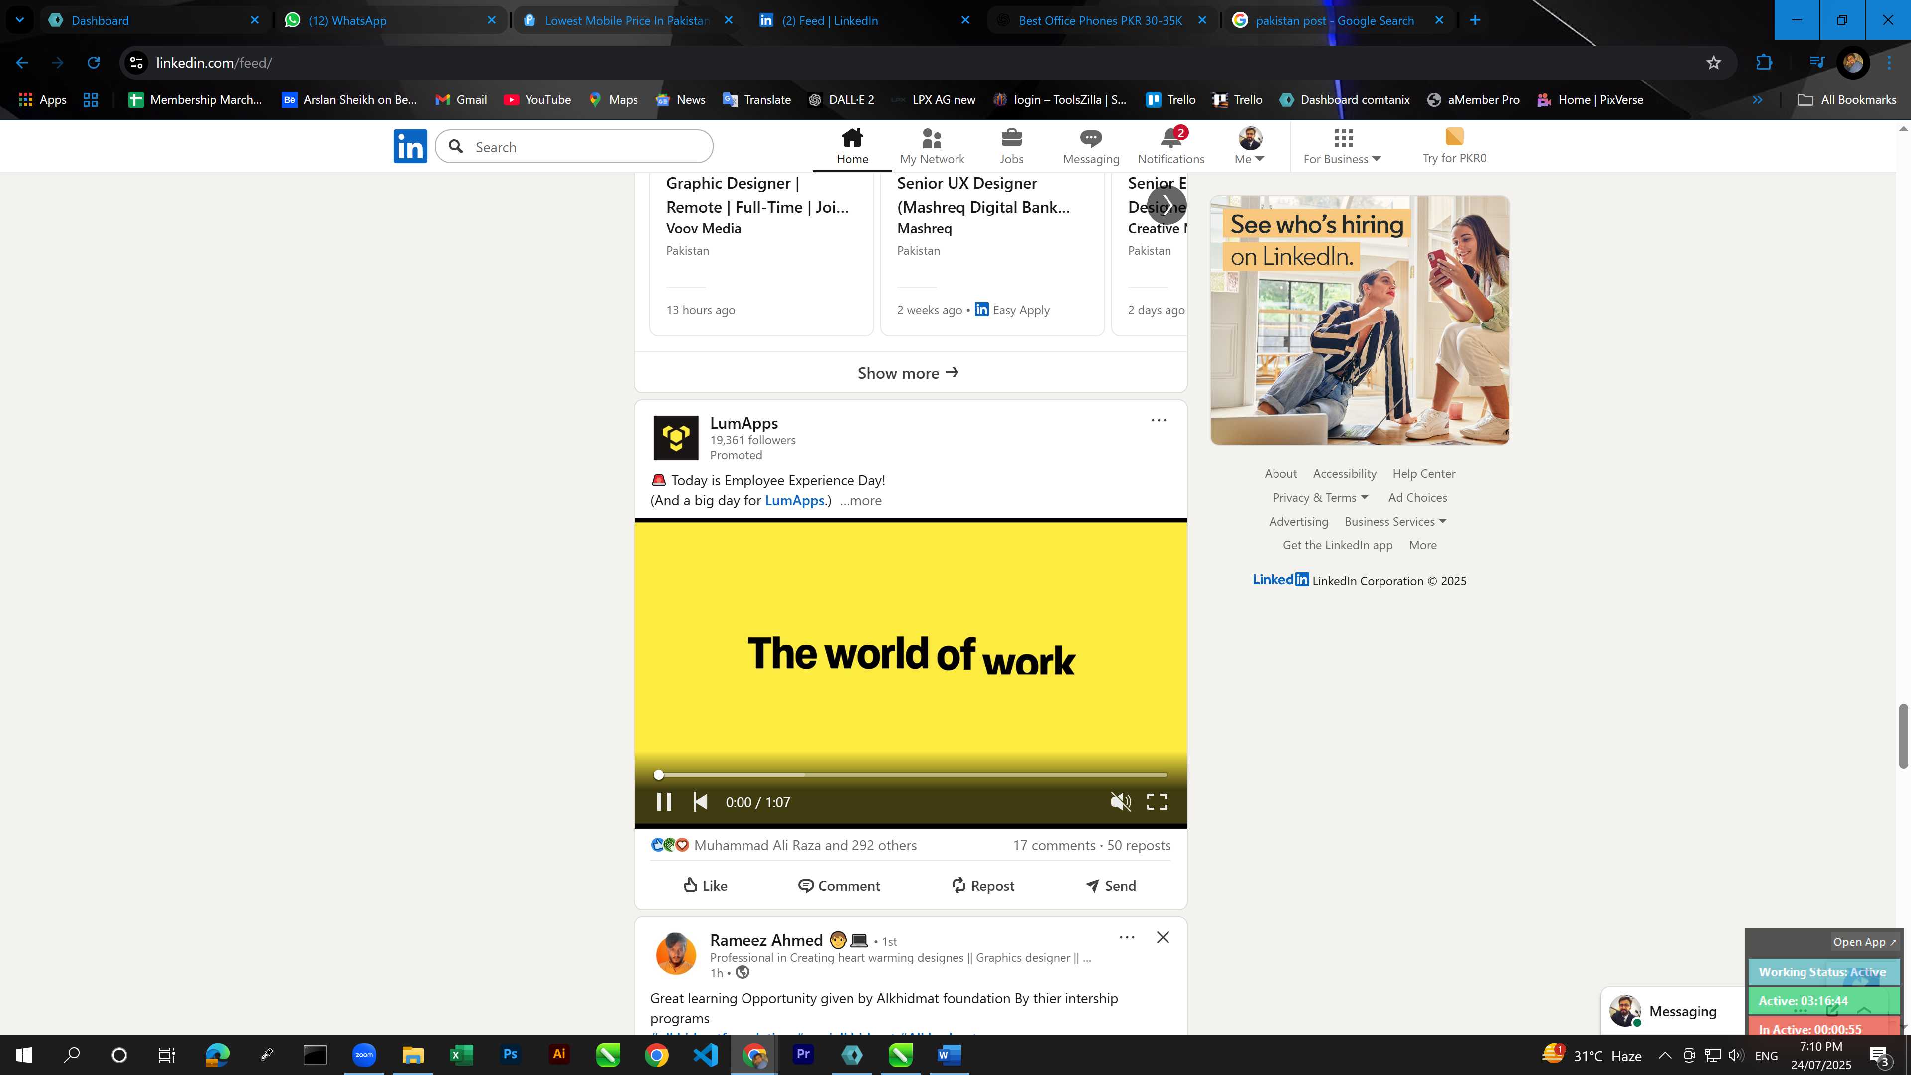Open Chrome extensions puzzle icon
Image resolution: width=1911 pixels, height=1075 pixels.
pos(1764,63)
